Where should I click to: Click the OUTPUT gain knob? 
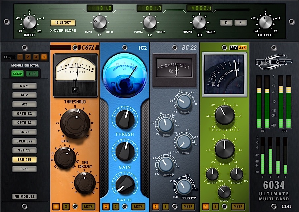pyautogui.click(x=265, y=22)
